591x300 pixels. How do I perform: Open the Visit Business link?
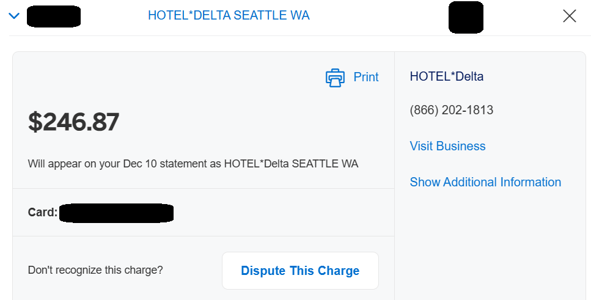[447, 146]
